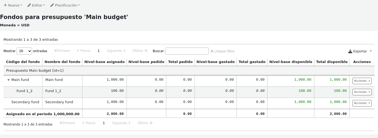This screenshot has height=138, width=378.
Task: Click Siguiente in bottom pagination
Action: click(121, 123)
